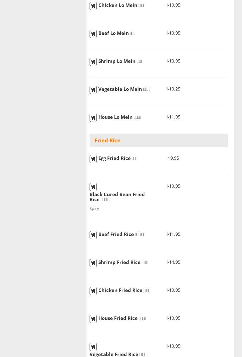
Task: Click the utensils icon beside Beef Fried Rice
Action: (x=93, y=235)
